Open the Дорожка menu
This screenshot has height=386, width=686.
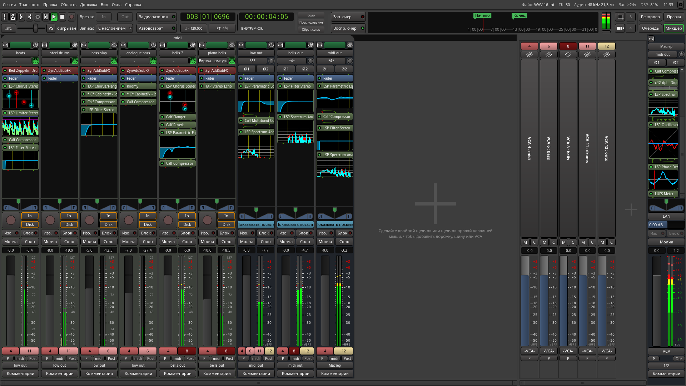pos(88,5)
